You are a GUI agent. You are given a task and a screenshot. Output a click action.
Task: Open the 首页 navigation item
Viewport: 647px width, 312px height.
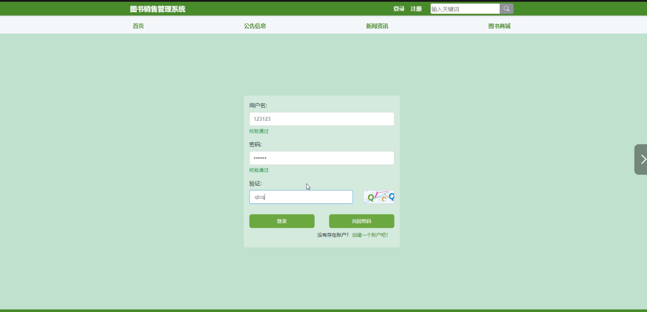click(138, 26)
